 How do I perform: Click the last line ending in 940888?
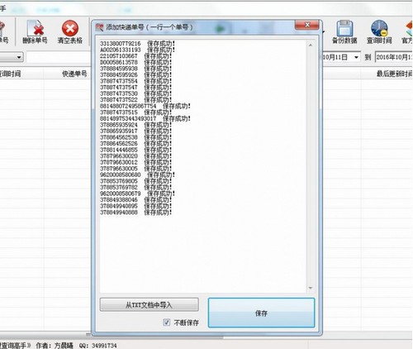pos(135,213)
